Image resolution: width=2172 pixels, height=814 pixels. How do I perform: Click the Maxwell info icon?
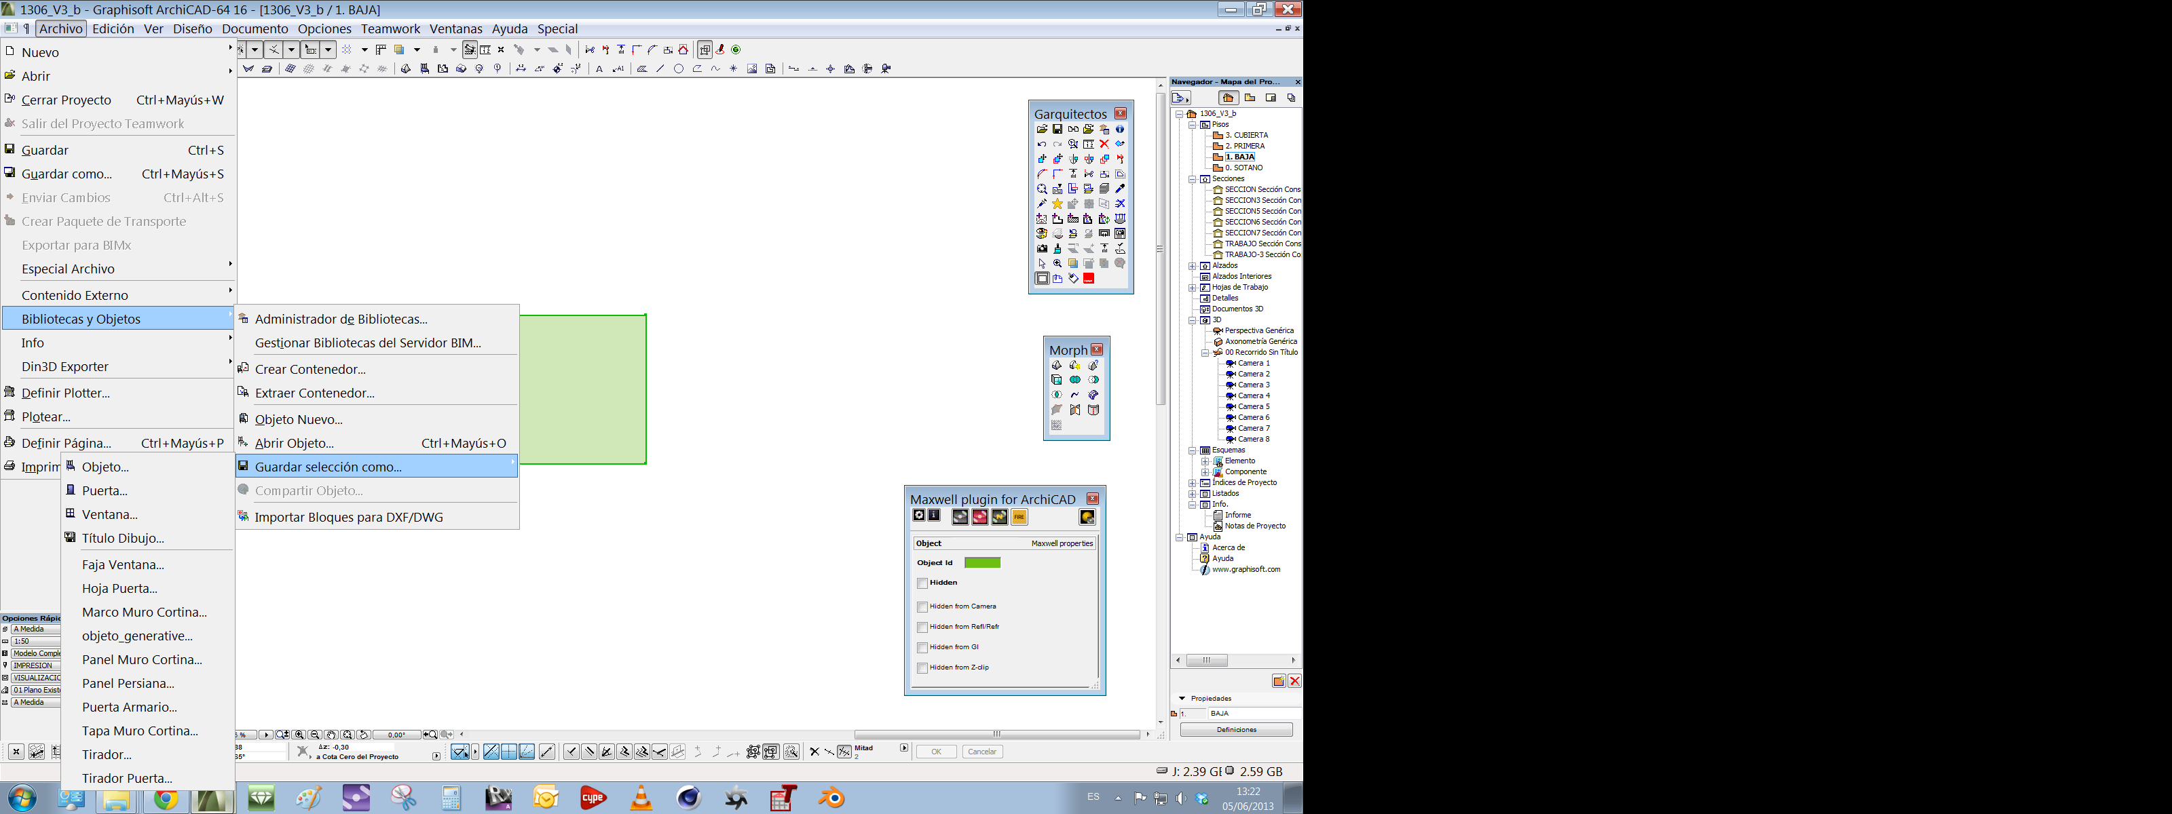click(934, 516)
